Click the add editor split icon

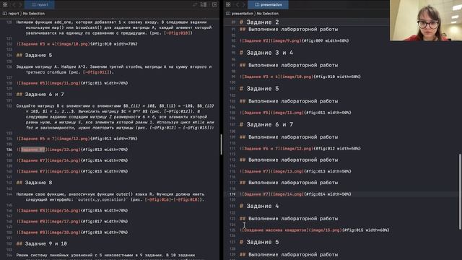[214, 5]
